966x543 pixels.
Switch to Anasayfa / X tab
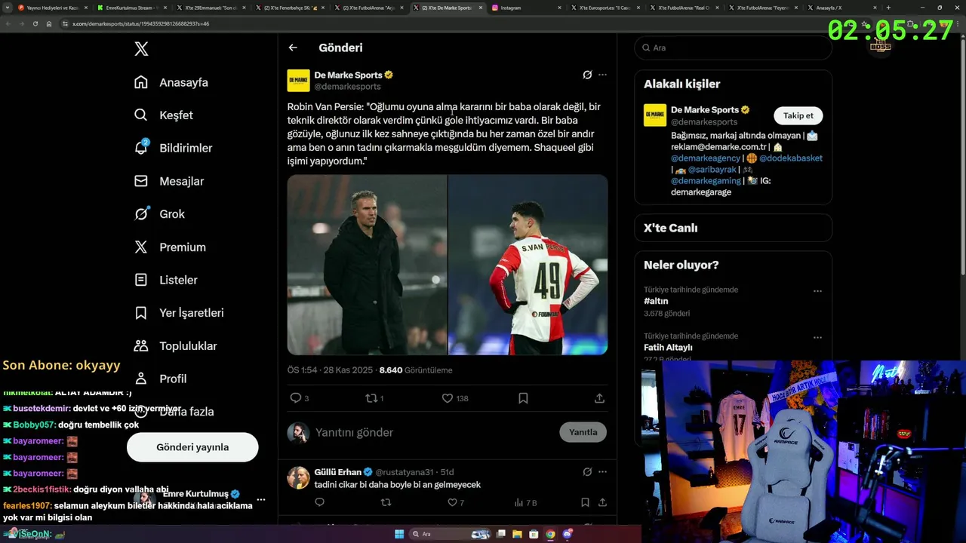pyautogui.click(x=841, y=8)
